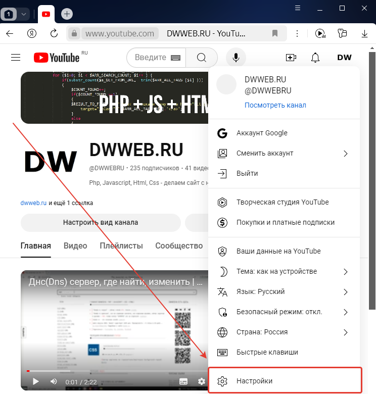Select the YouTube browser tab
The image size is (376, 394).
point(46,14)
